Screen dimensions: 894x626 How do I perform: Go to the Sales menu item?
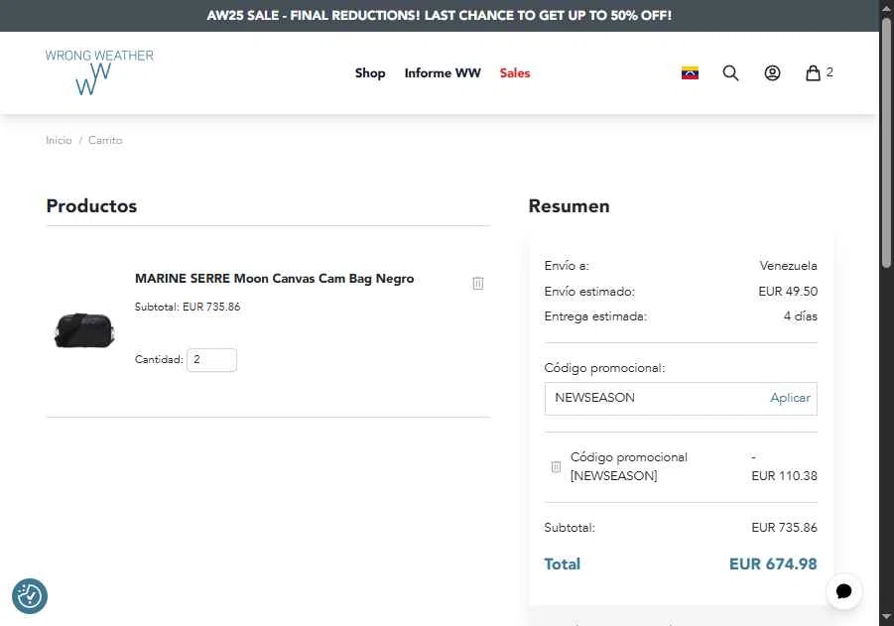[x=515, y=73]
